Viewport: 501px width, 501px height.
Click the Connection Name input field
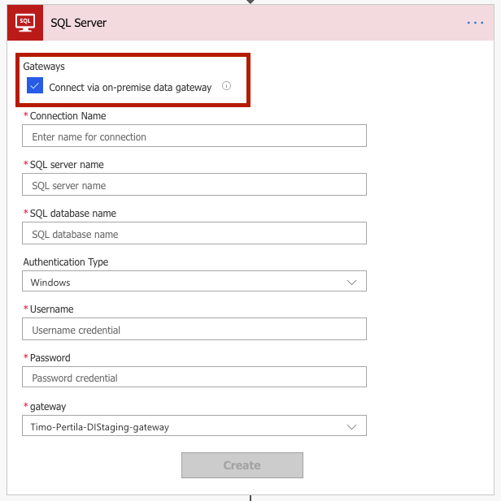tap(194, 136)
